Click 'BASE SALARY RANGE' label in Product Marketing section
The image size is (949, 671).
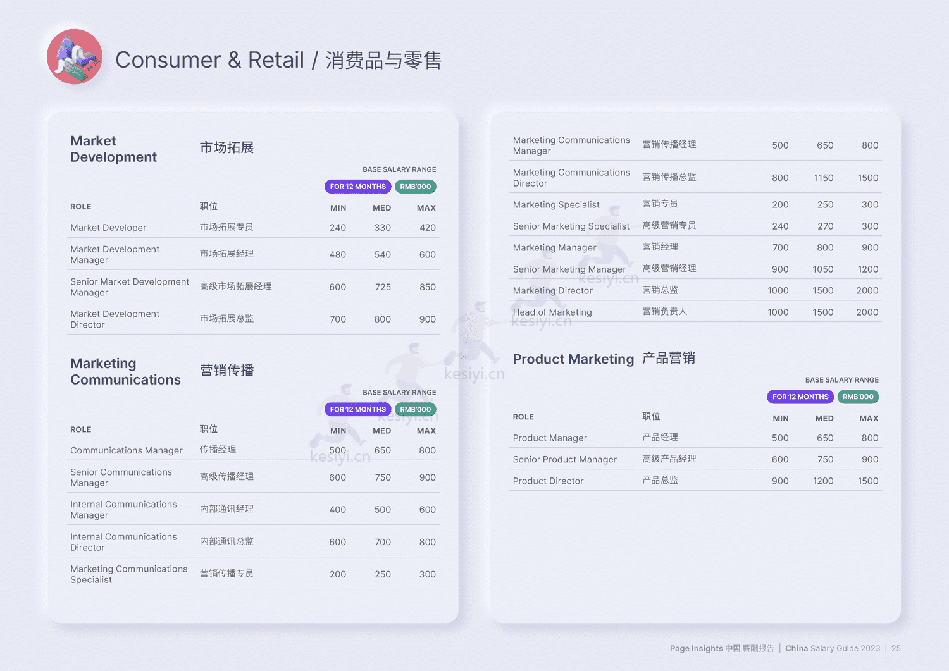coord(842,380)
